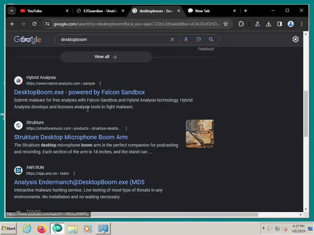Click Hybrid Analysis site favicon
The image size is (314, 235).
click(x=18, y=80)
